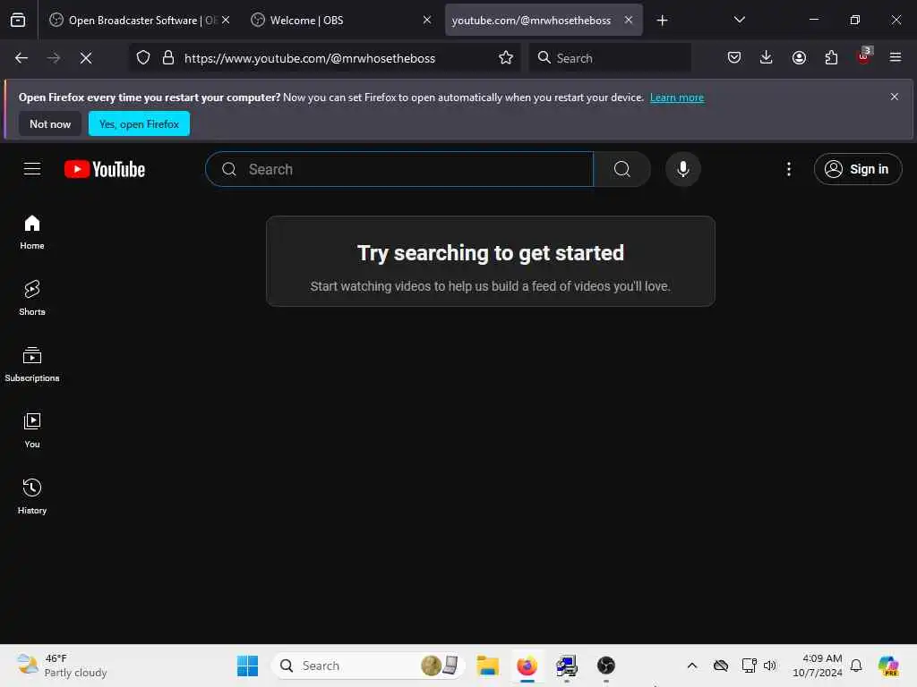
Task: Click the YouTube logo
Action: coord(105,169)
